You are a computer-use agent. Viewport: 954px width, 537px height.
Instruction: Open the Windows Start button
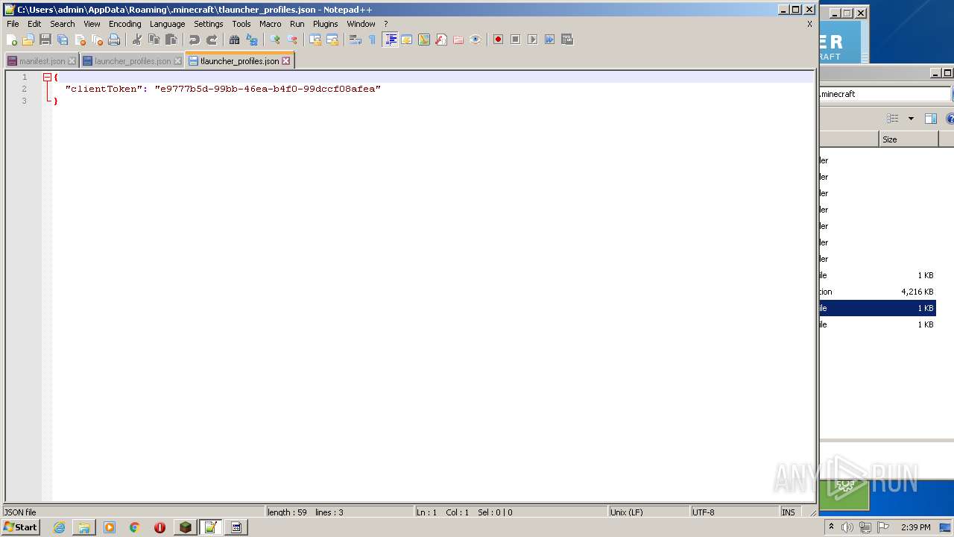click(21, 527)
